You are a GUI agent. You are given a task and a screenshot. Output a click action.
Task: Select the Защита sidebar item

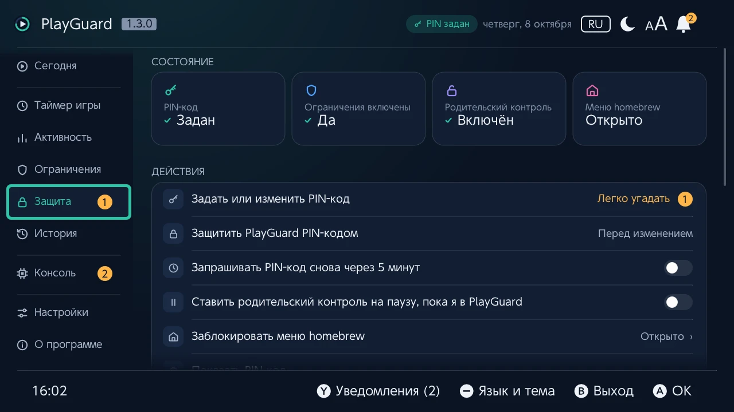pos(69,201)
